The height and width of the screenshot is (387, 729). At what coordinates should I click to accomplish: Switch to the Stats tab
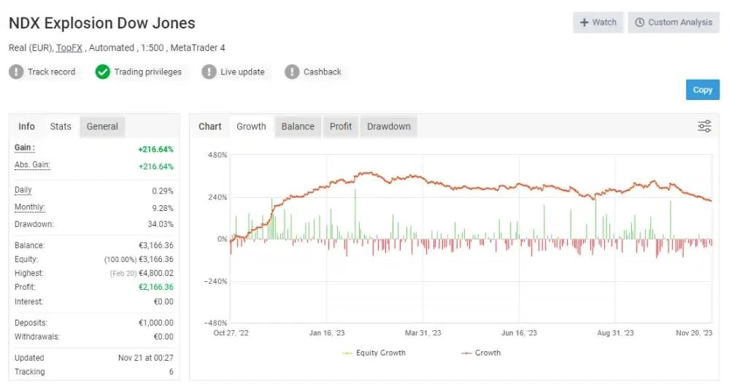pyautogui.click(x=61, y=126)
